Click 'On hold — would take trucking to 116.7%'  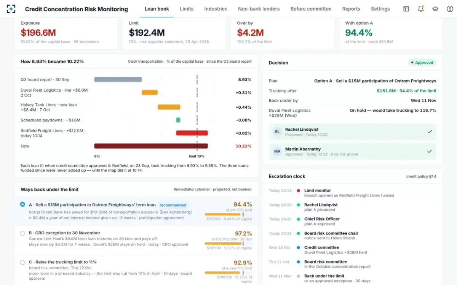pyautogui.click(x=393, y=111)
